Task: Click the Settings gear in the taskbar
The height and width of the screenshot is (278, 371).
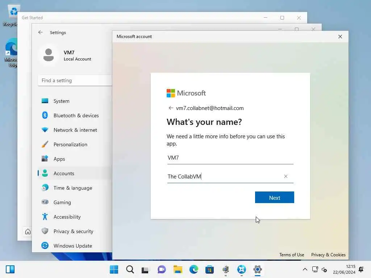Action: [x=258, y=269]
